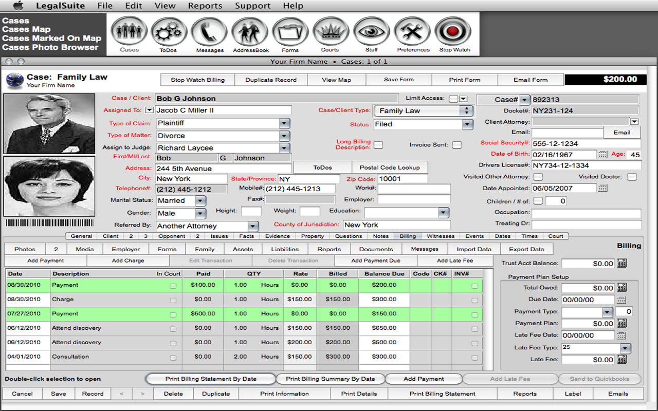Click the Social Security# field
The width and height of the screenshot is (658, 411).
586,144
